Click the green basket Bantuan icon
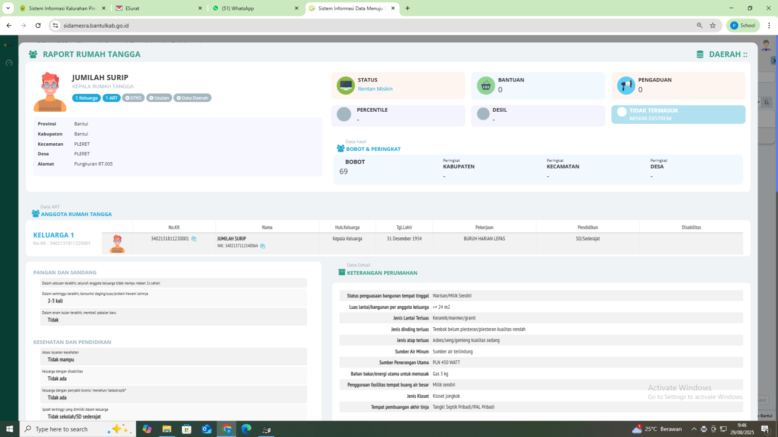The height and width of the screenshot is (437, 778). (x=486, y=86)
